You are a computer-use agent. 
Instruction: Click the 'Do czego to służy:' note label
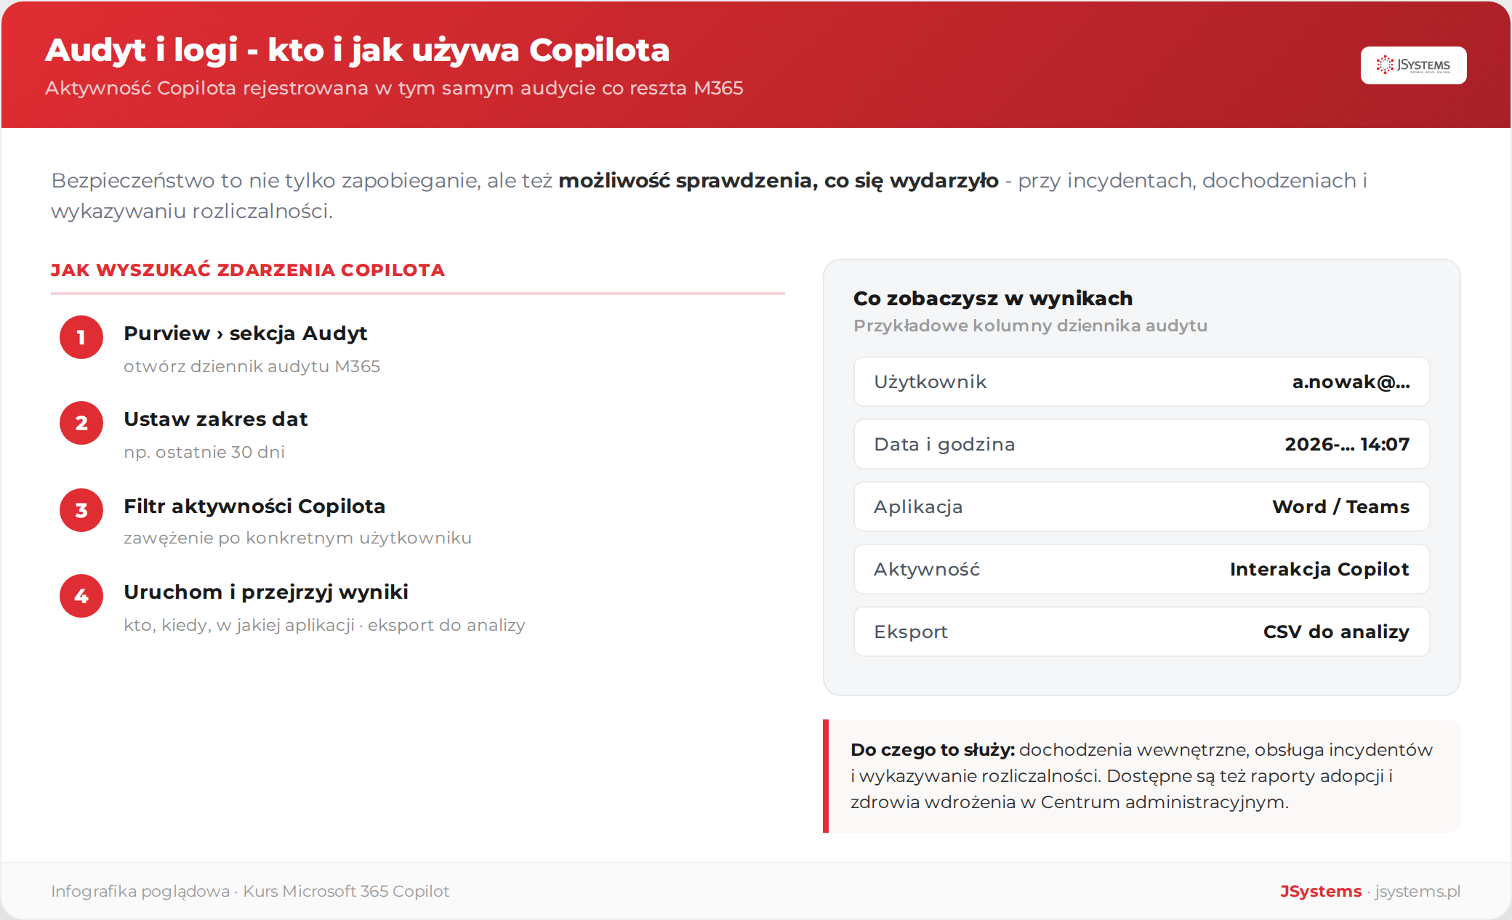[933, 750]
